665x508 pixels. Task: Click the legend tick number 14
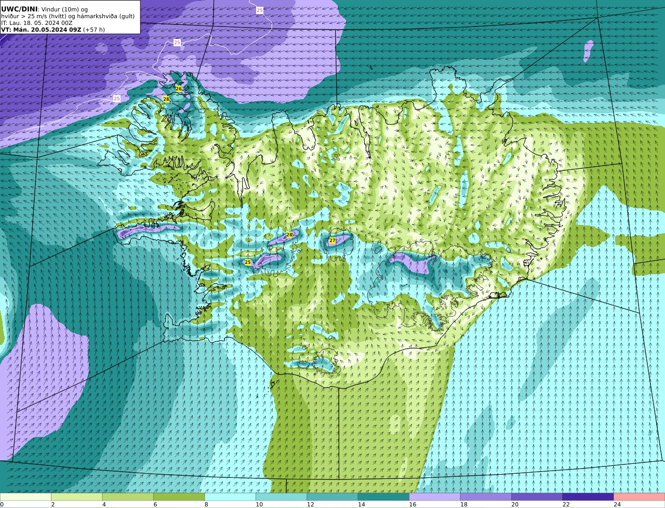coord(362,504)
